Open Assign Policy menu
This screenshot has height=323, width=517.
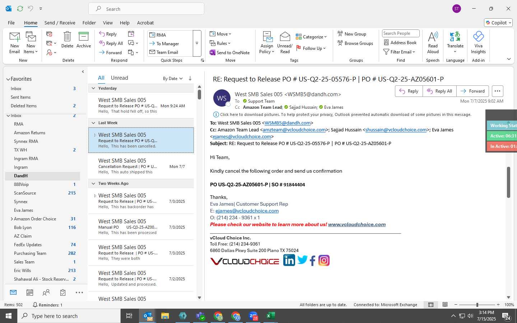point(267,43)
